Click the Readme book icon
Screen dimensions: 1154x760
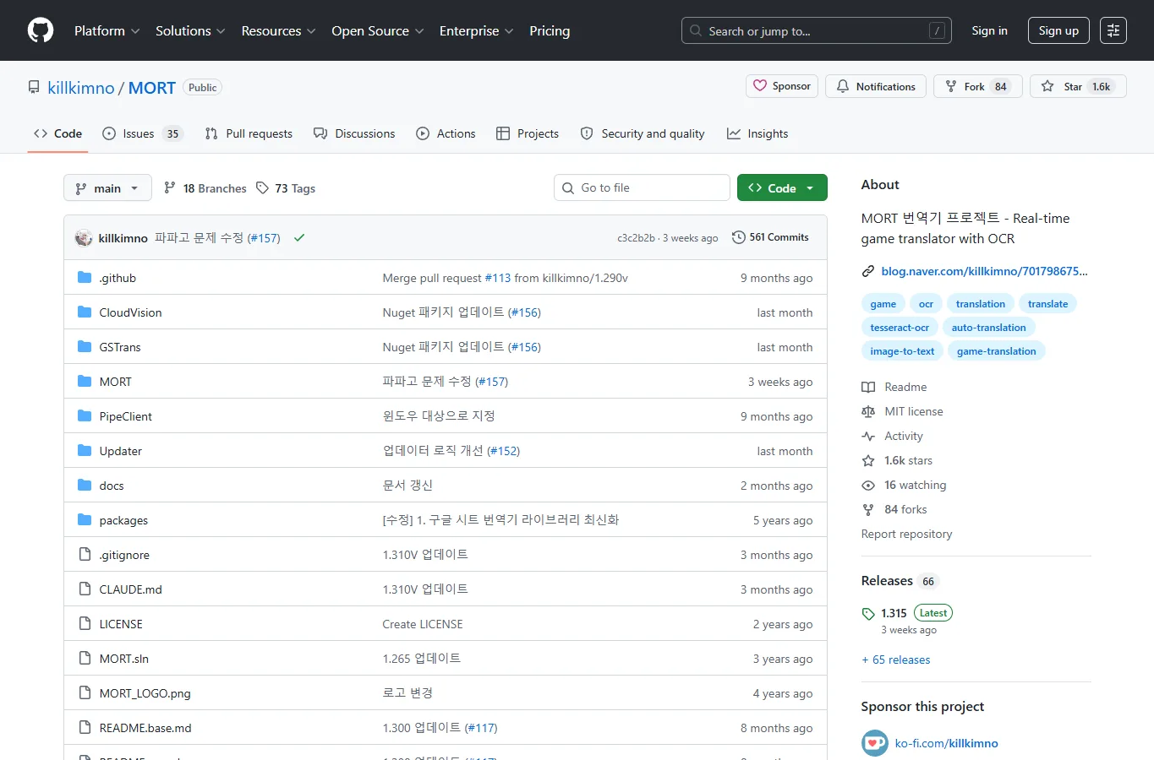[x=868, y=387]
